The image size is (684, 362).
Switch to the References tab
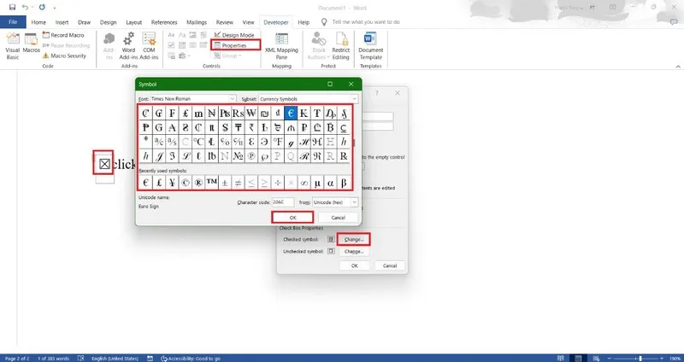pos(164,22)
